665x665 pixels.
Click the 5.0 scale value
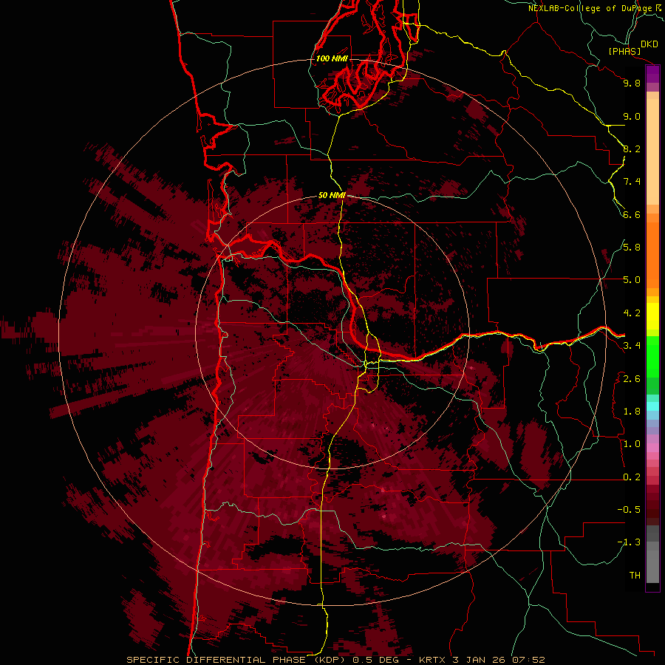click(x=632, y=280)
